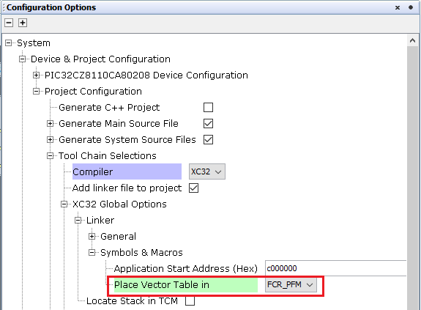Select Add linker file to project label
The image size is (421, 310).
tap(127, 188)
